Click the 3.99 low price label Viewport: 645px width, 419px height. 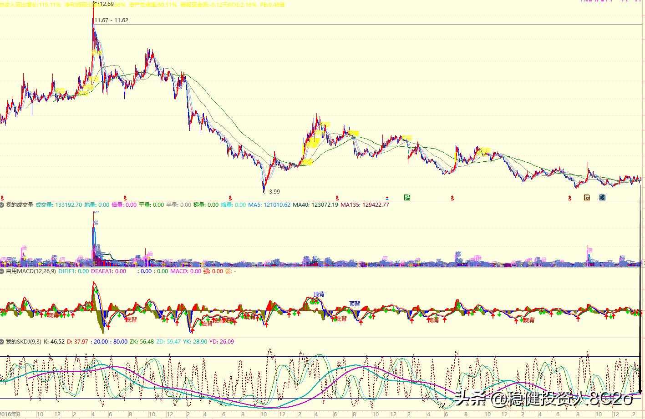274,192
